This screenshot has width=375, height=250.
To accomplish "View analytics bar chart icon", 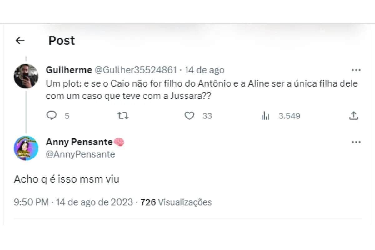I will click(x=265, y=116).
